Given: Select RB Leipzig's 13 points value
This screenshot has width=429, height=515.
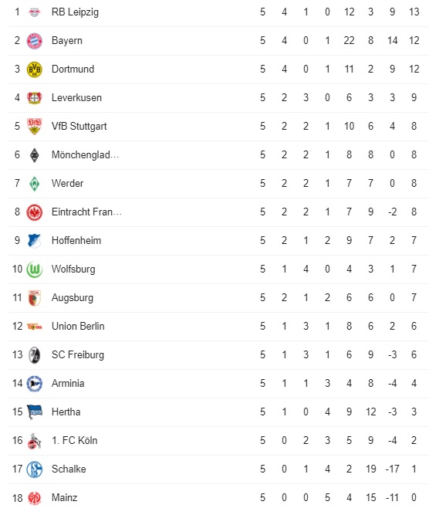Looking at the screenshot, I should click(414, 12).
